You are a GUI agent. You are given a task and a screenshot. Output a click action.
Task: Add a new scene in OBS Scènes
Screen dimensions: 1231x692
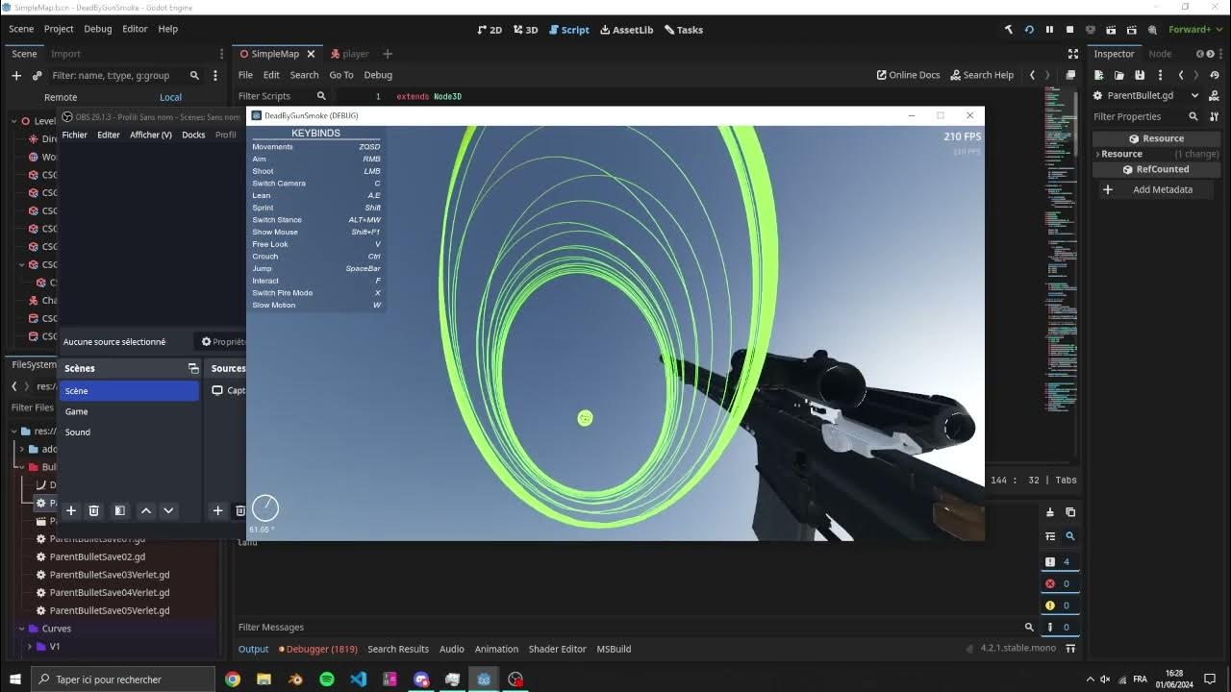(70, 511)
